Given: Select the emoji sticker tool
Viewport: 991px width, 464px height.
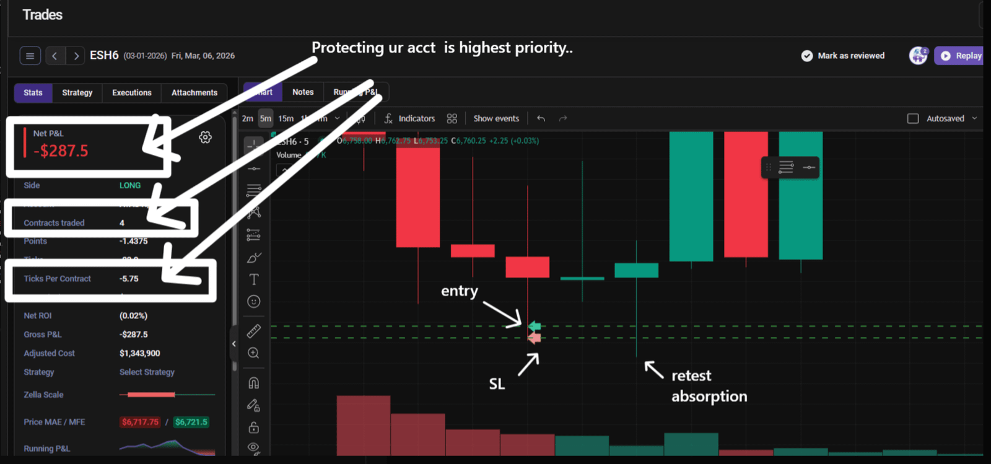Looking at the screenshot, I should (x=254, y=302).
